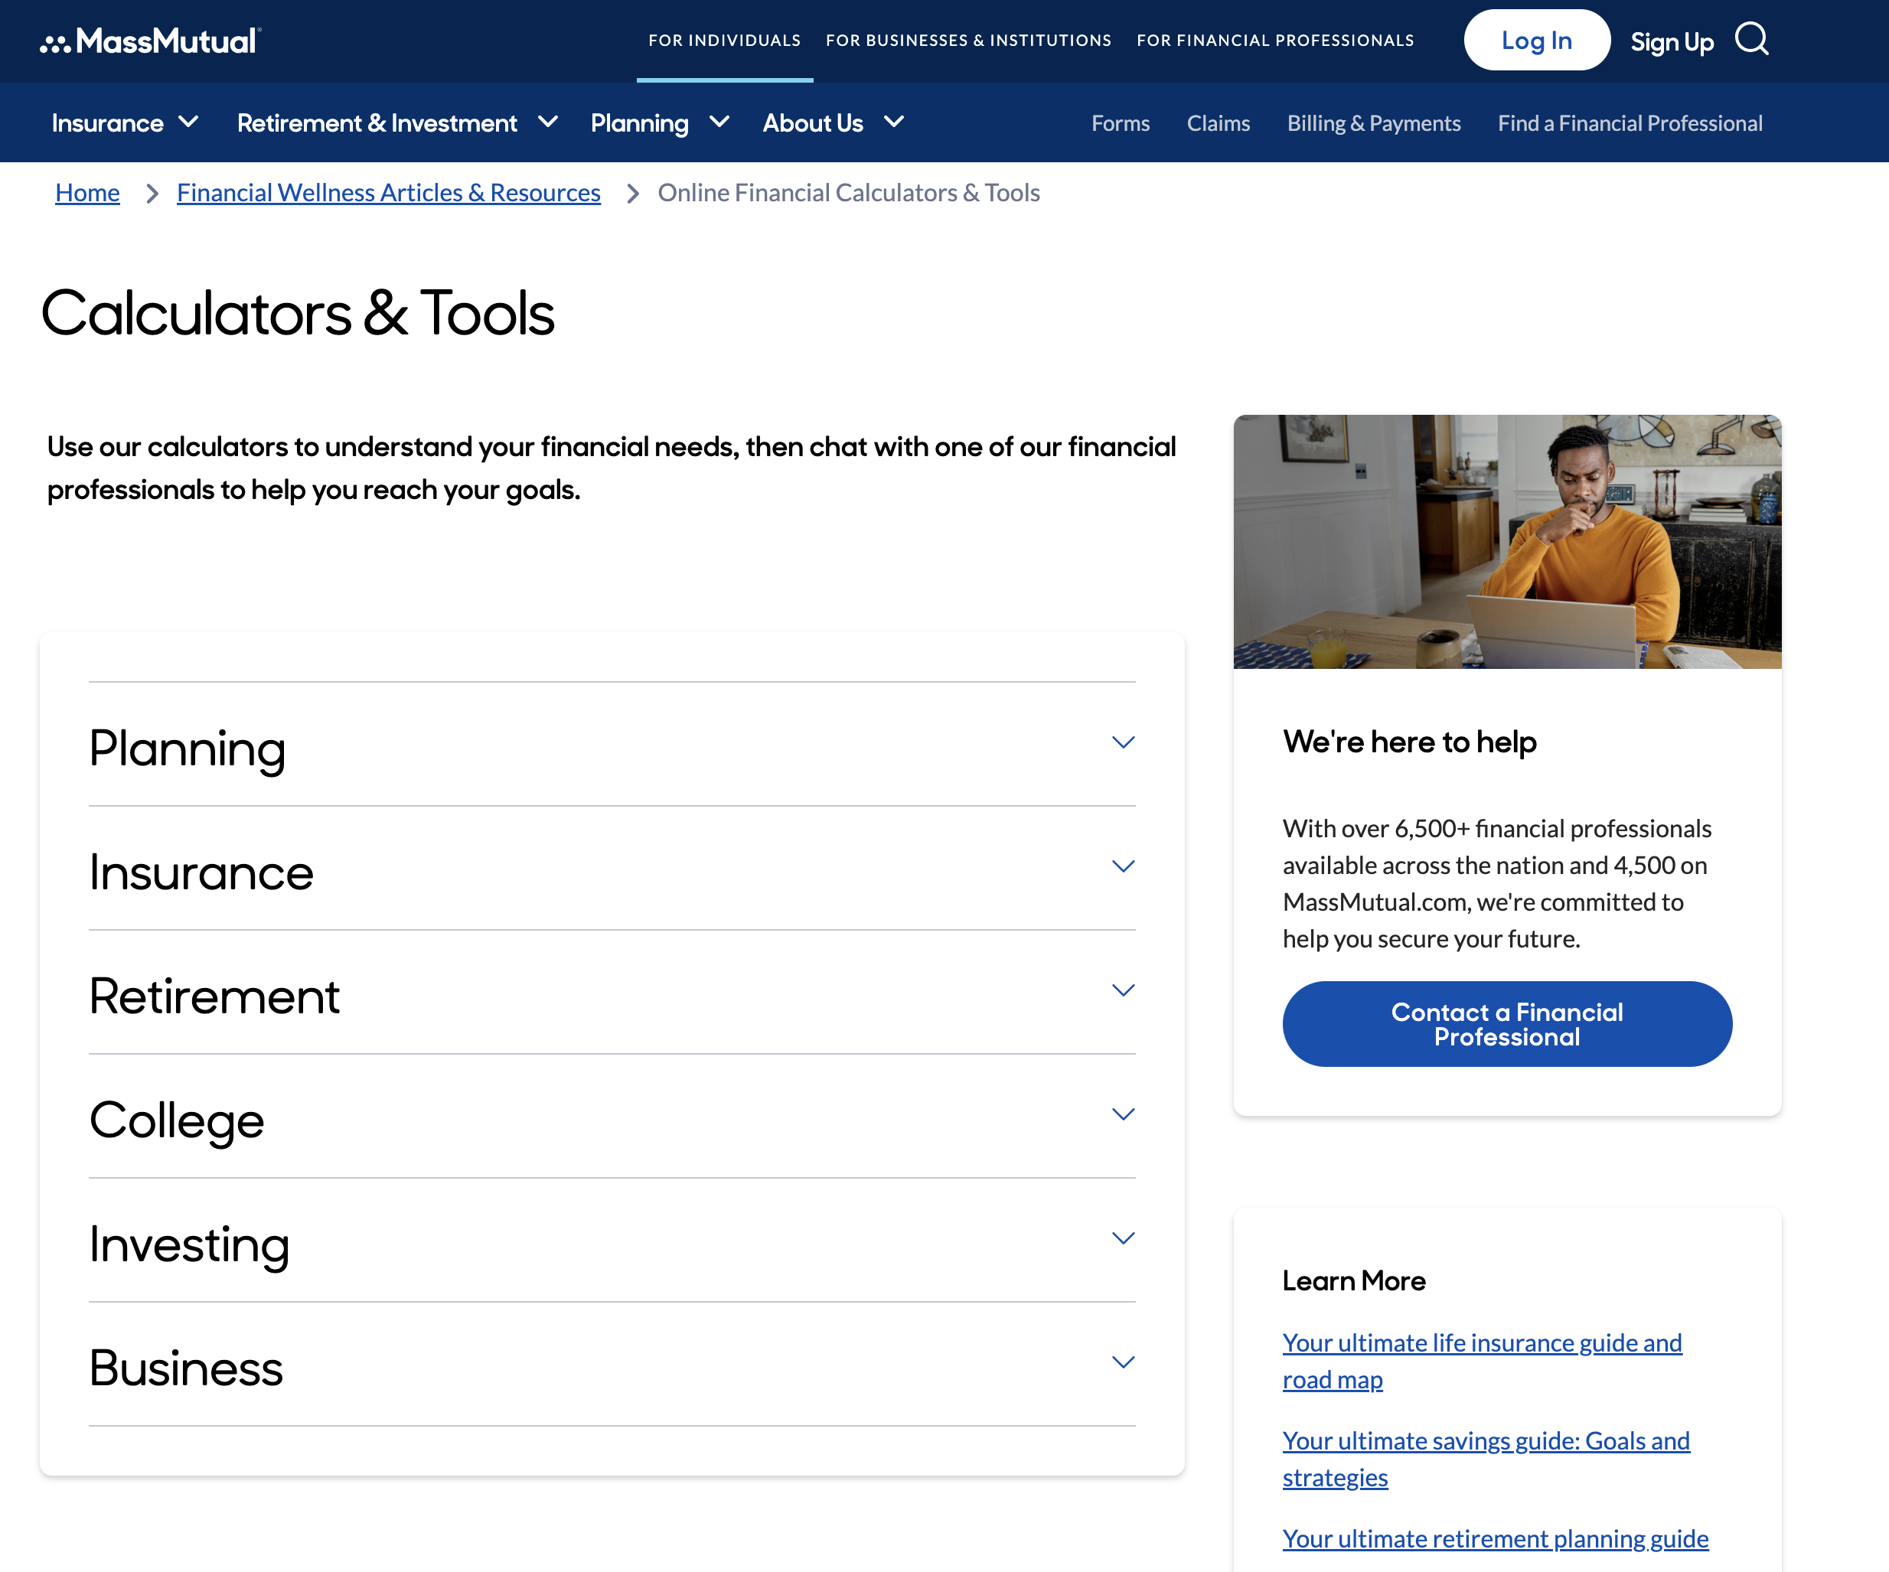This screenshot has width=1889, height=1572.
Task: Open For Financial Professionals section
Action: (x=1274, y=40)
